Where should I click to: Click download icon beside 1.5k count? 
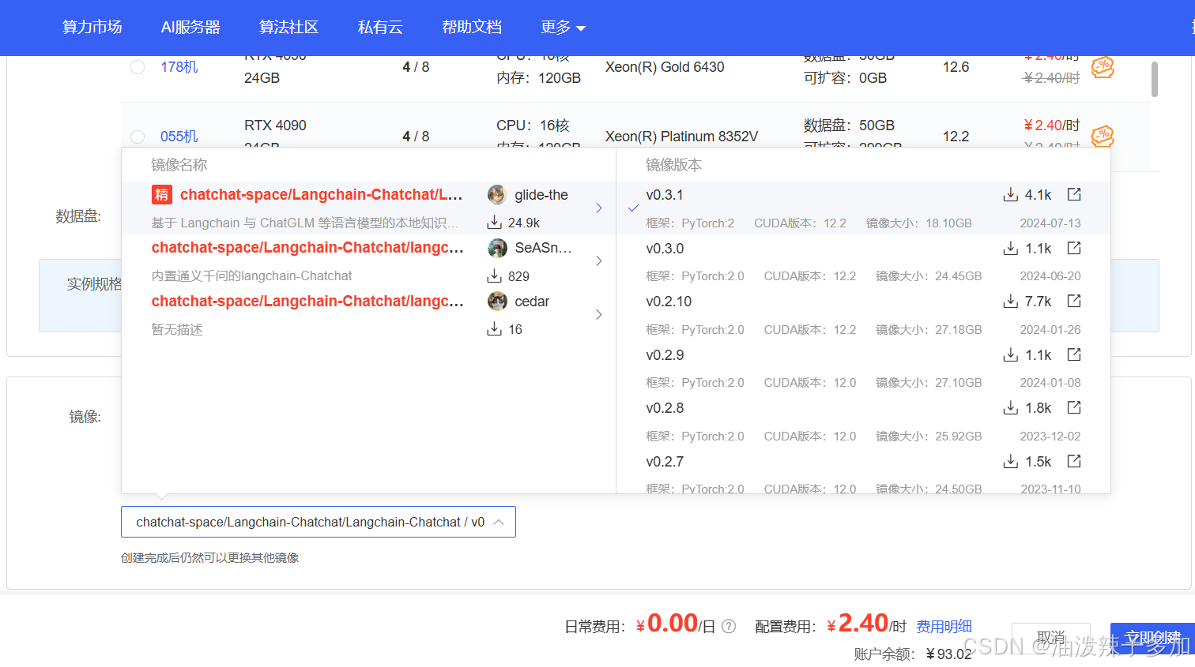click(1010, 462)
